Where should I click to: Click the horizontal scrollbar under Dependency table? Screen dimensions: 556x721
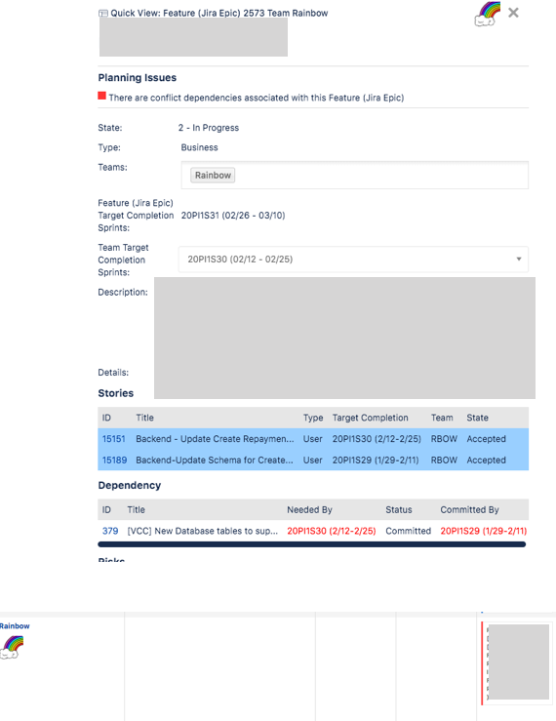coord(312,544)
